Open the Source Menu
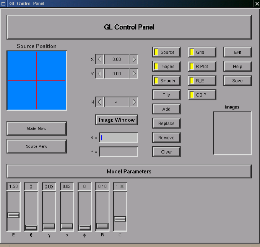Viewport: 260px width, 247px height. point(37,146)
